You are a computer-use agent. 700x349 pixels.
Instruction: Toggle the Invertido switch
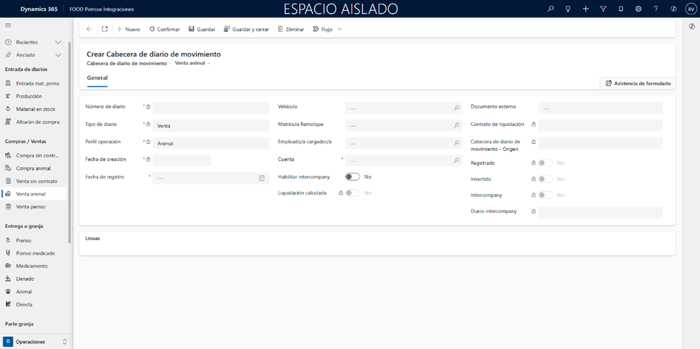click(x=545, y=179)
